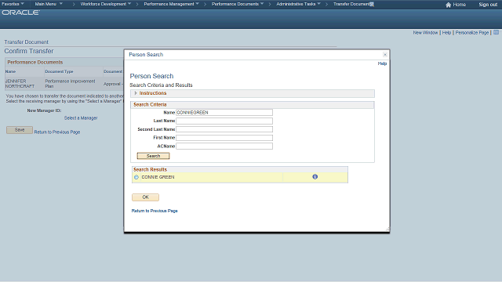
Task: Open the Administrative Tasks breadcrumb menu
Action: [x=298, y=4]
